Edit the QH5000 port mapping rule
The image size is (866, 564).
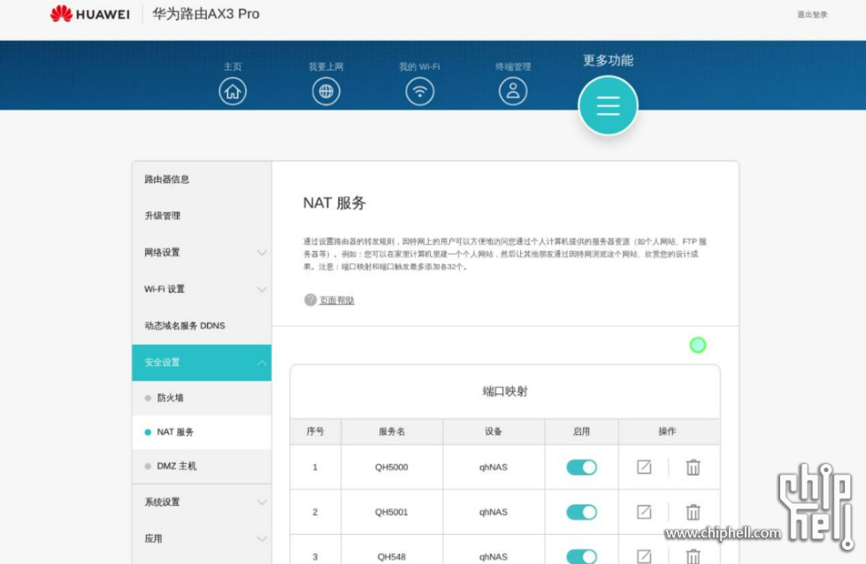click(x=644, y=468)
